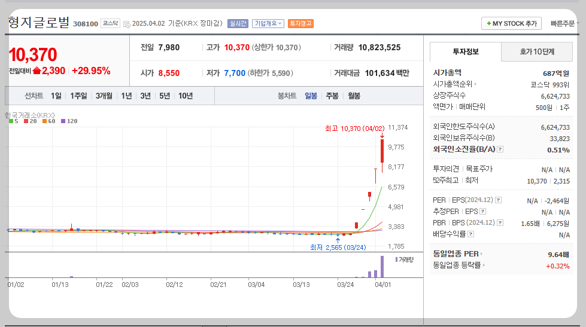Click the 52주최고 value 10,370
Image resolution: width=586 pixels, height=327 pixels.
tap(537, 181)
